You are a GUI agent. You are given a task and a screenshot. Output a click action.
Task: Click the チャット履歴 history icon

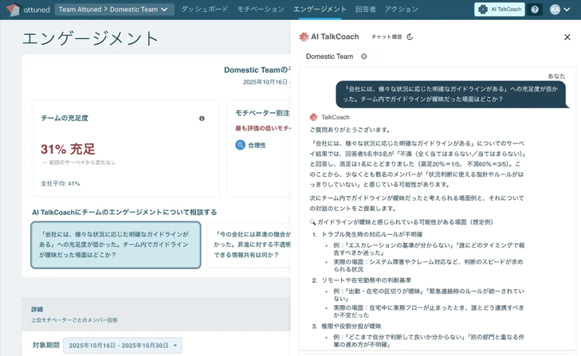click(410, 37)
